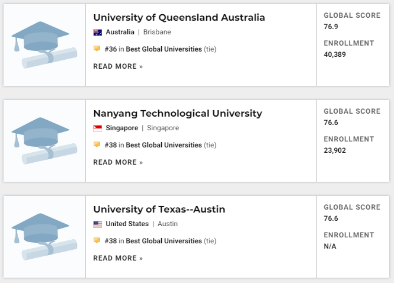The width and height of the screenshot is (394, 283).
Task: Click ranking badge icon beside Texas--Austin #38
Action: 97,240
